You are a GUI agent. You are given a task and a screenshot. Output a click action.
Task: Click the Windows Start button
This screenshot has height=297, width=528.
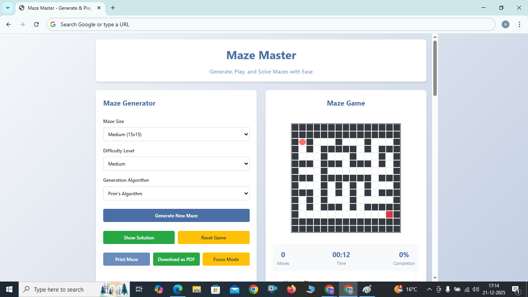pos(9,289)
